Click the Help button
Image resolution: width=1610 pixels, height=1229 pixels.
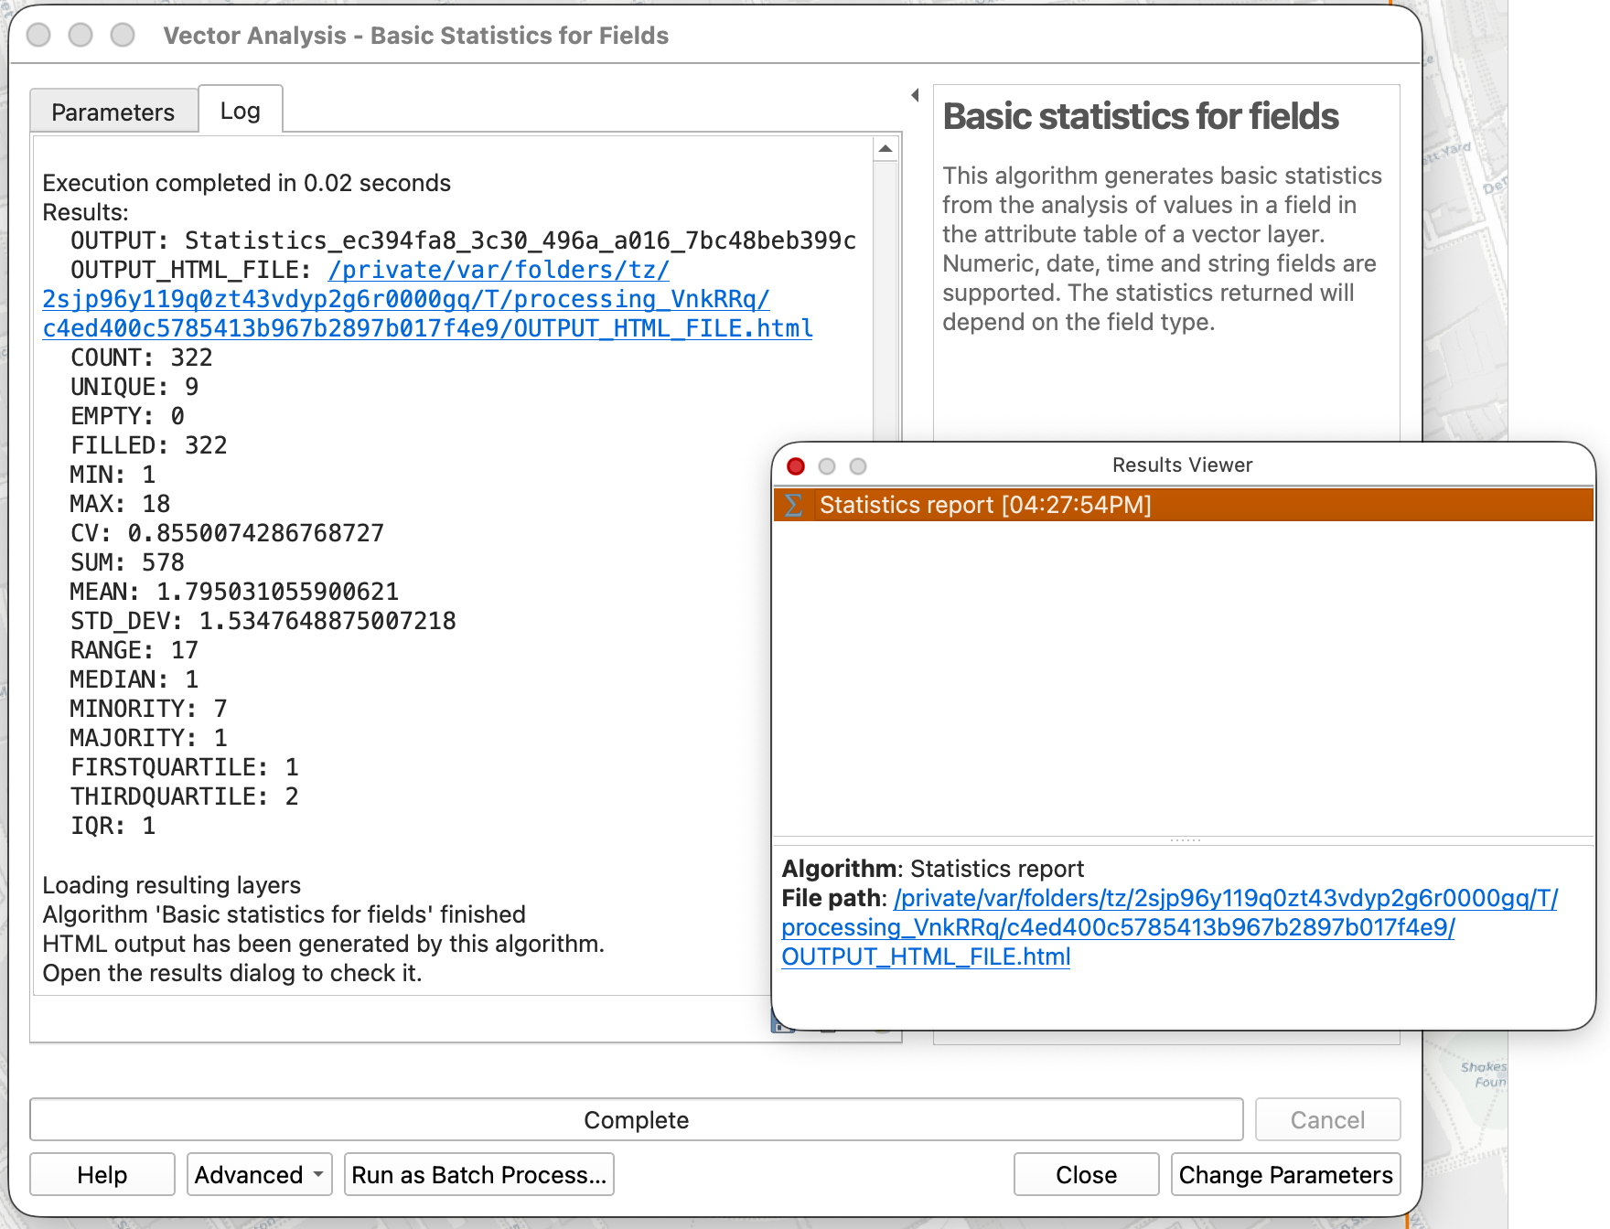(x=102, y=1174)
